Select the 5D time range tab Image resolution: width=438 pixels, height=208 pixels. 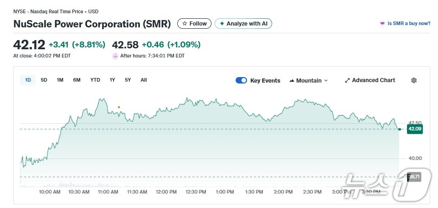(44, 80)
